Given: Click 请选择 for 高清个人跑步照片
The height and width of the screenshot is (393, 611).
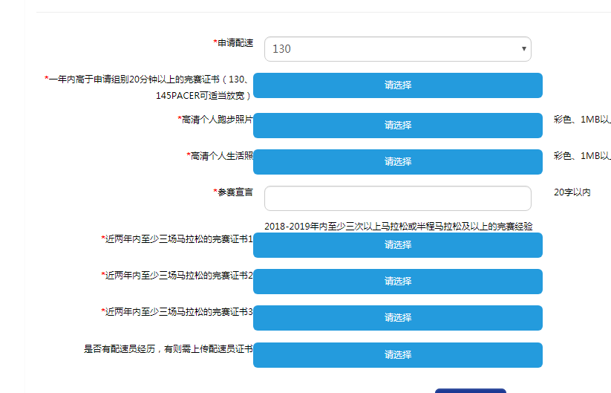Looking at the screenshot, I should (x=397, y=126).
